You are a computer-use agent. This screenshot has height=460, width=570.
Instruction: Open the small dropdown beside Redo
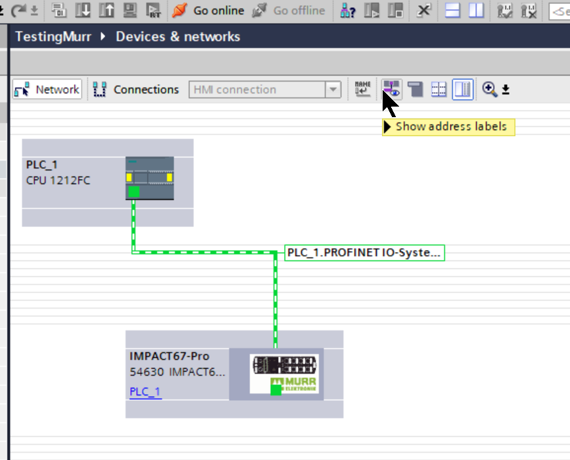(x=34, y=11)
